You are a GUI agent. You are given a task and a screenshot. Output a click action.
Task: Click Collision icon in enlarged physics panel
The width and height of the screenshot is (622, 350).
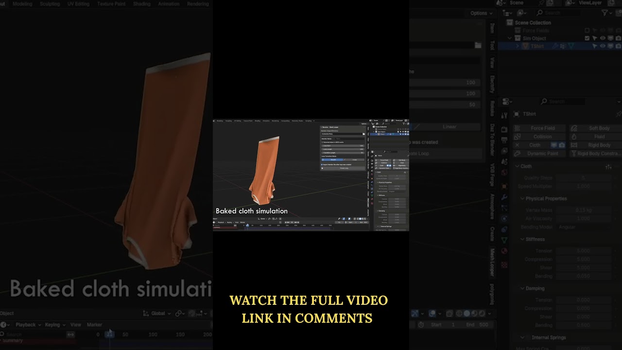pyautogui.click(x=518, y=137)
